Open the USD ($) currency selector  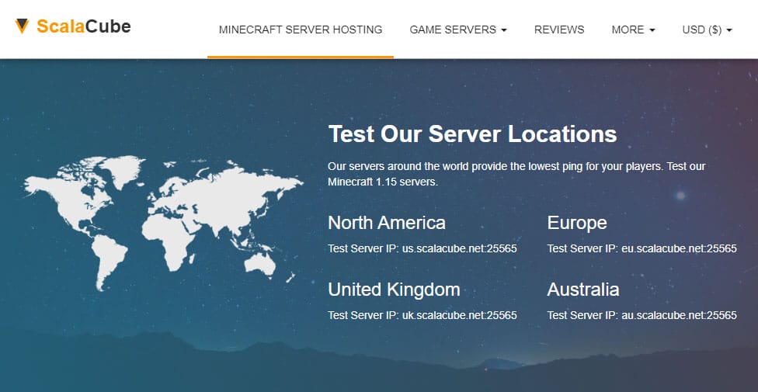(x=707, y=29)
